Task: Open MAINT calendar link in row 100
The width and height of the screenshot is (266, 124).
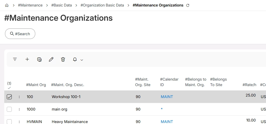Action: (167, 97)
